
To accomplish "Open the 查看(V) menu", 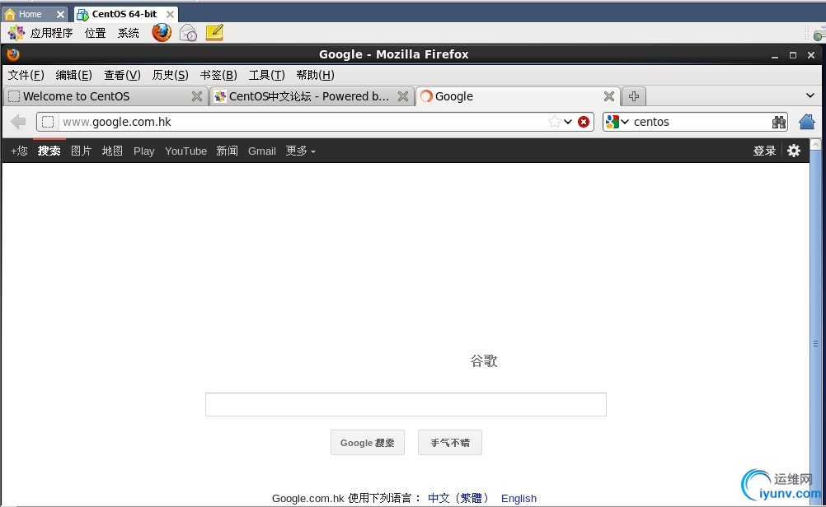I will [x=122, y=75].
